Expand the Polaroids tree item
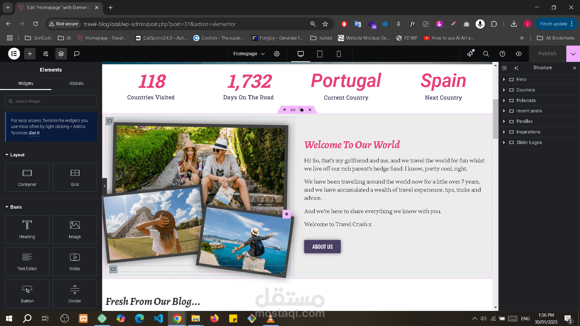Viewport: 580px width, 326px height. [x=504, y=101]
